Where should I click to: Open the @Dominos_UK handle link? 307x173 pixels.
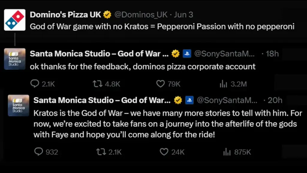[141, 15]
